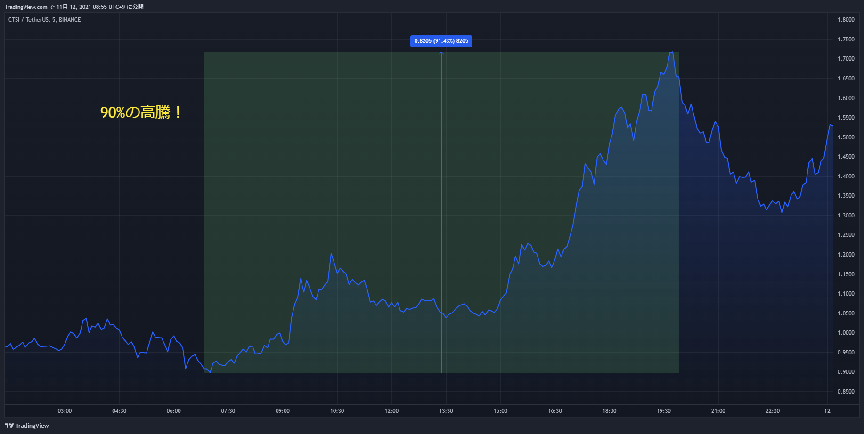
Task: Click the arrow tip of the price range measurement
Action: point(441,53)
